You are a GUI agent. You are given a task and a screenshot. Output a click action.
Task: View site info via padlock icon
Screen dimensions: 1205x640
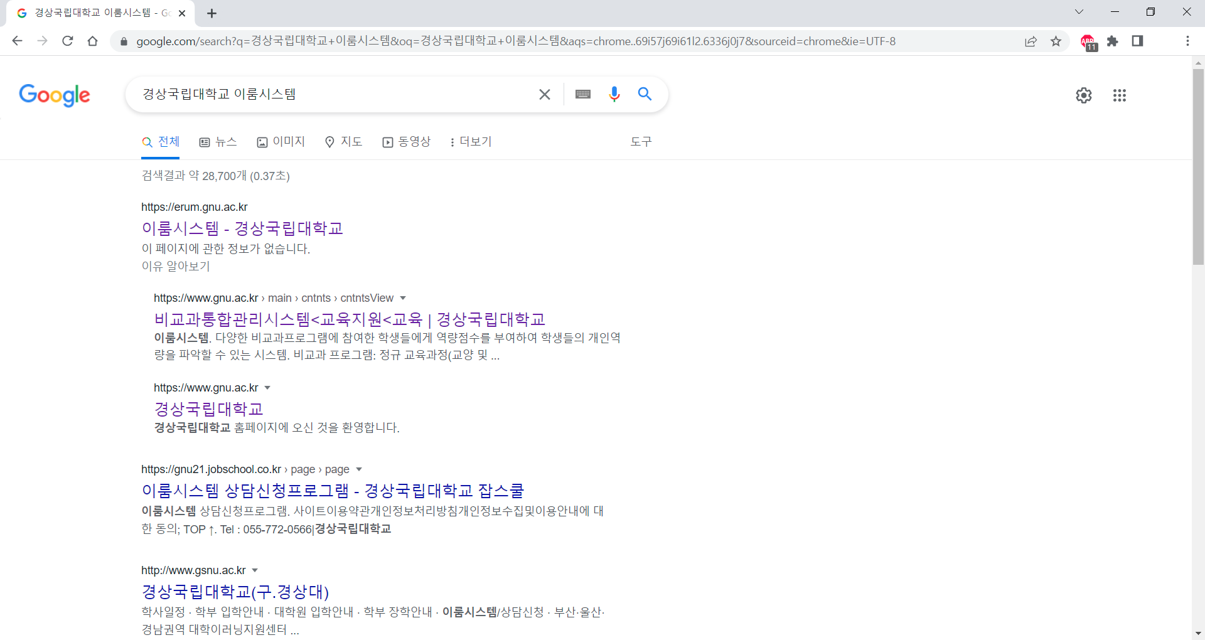point(124,41)
